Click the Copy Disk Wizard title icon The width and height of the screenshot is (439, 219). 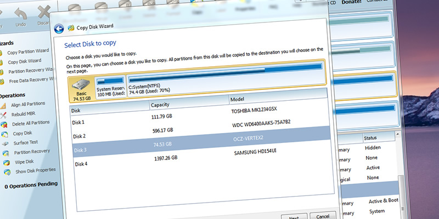pos(71,27)
